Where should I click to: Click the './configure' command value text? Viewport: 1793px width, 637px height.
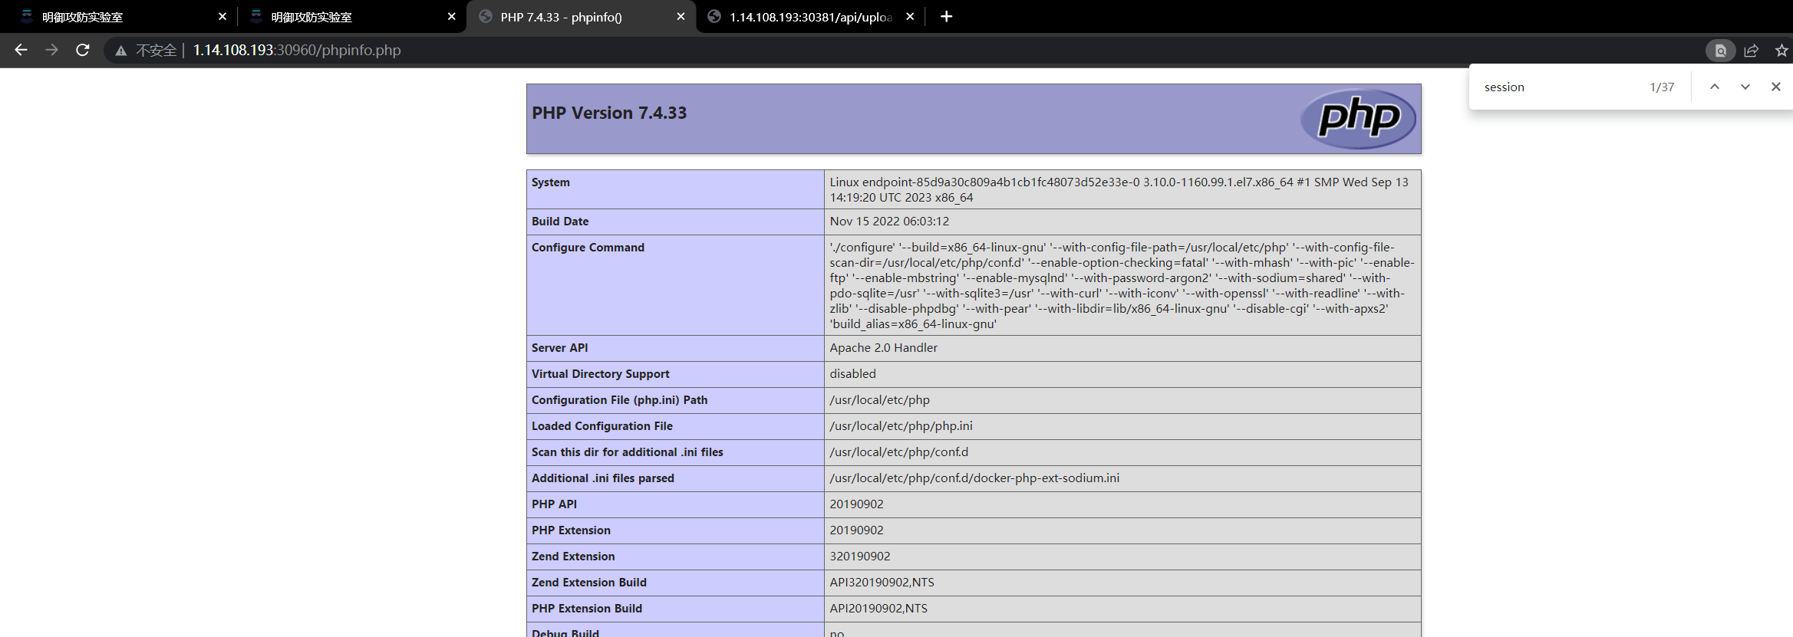pyautogui.click(x=1122, y=285)
